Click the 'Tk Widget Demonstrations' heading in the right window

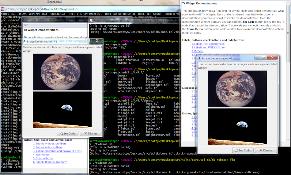(199, 3)
